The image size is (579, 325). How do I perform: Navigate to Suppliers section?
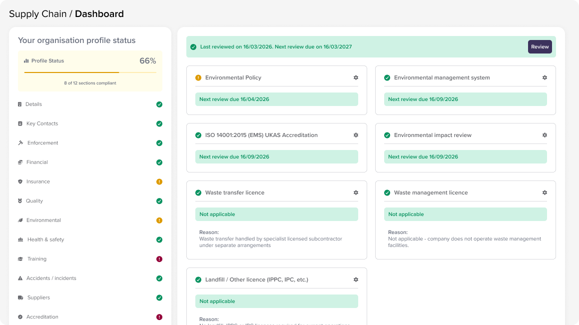click(38, 297)
